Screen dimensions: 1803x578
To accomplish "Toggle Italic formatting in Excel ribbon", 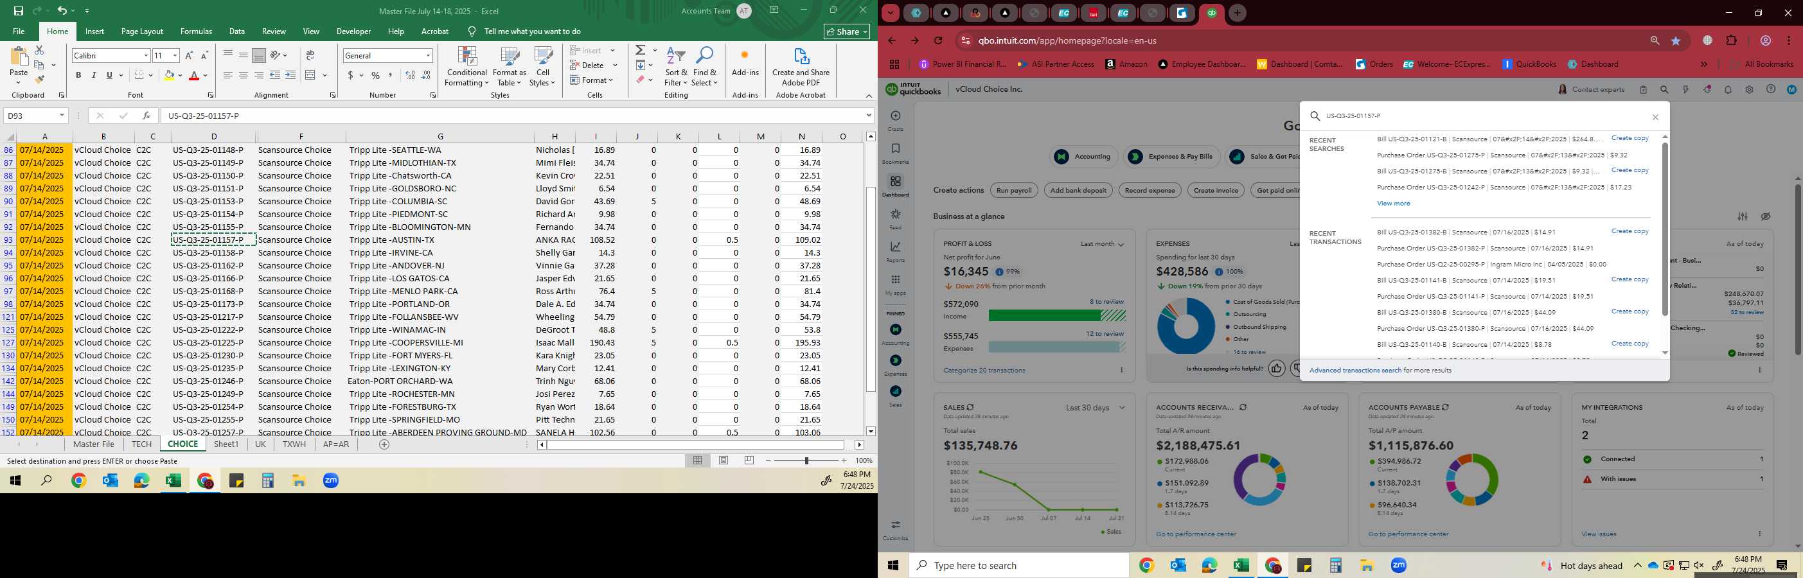I will click(x=94, y=75).
